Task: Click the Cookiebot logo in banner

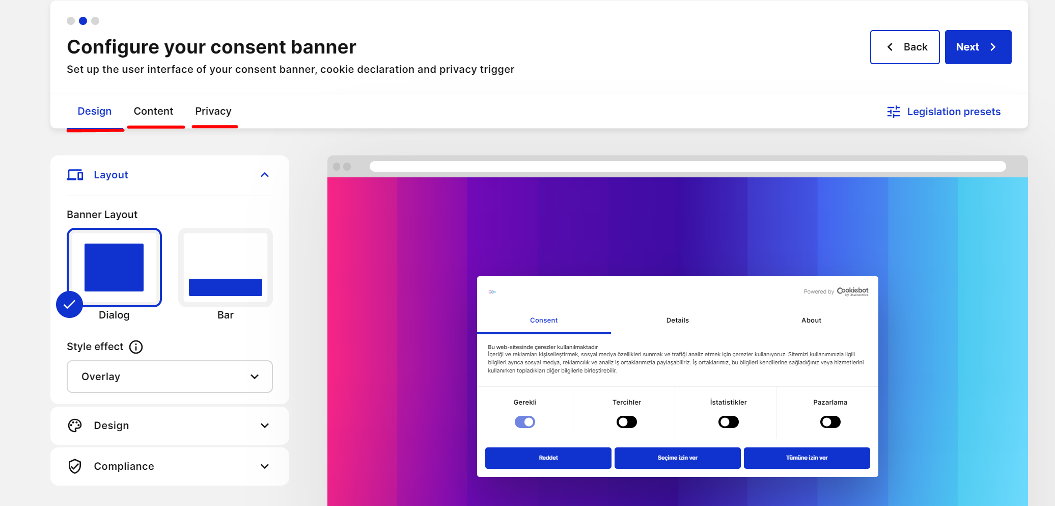Action: 852,291
